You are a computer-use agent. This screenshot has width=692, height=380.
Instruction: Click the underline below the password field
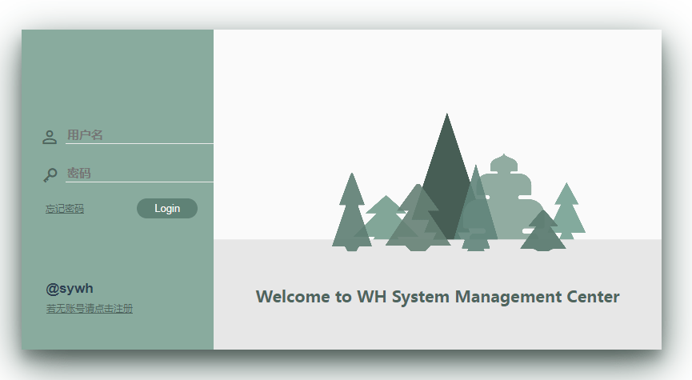pyautogui.click(x=139, y=182)
